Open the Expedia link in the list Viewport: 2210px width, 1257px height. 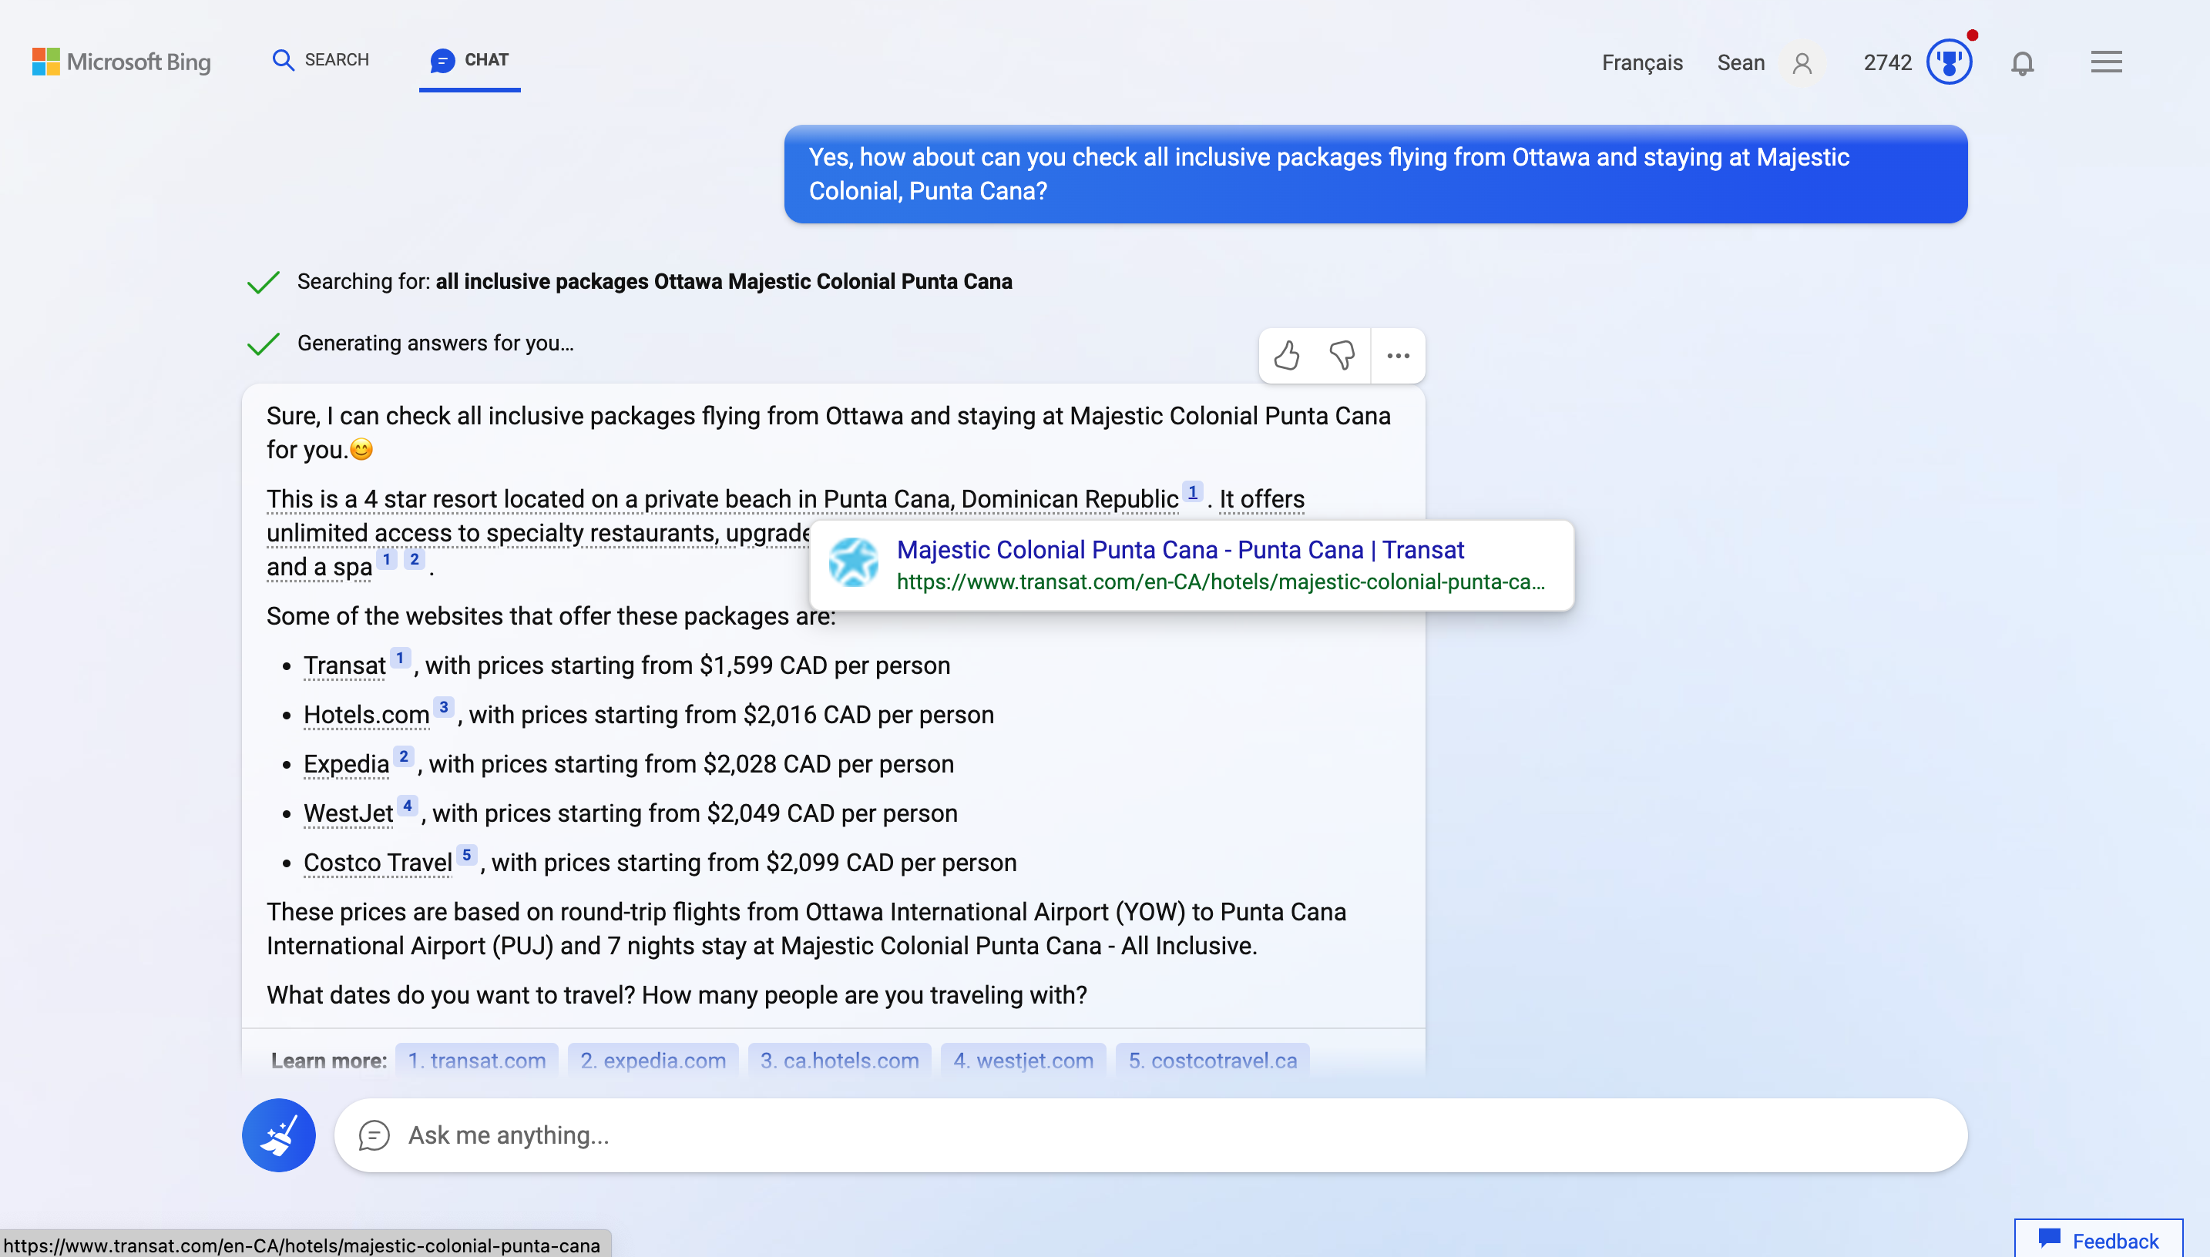point(345,764)
